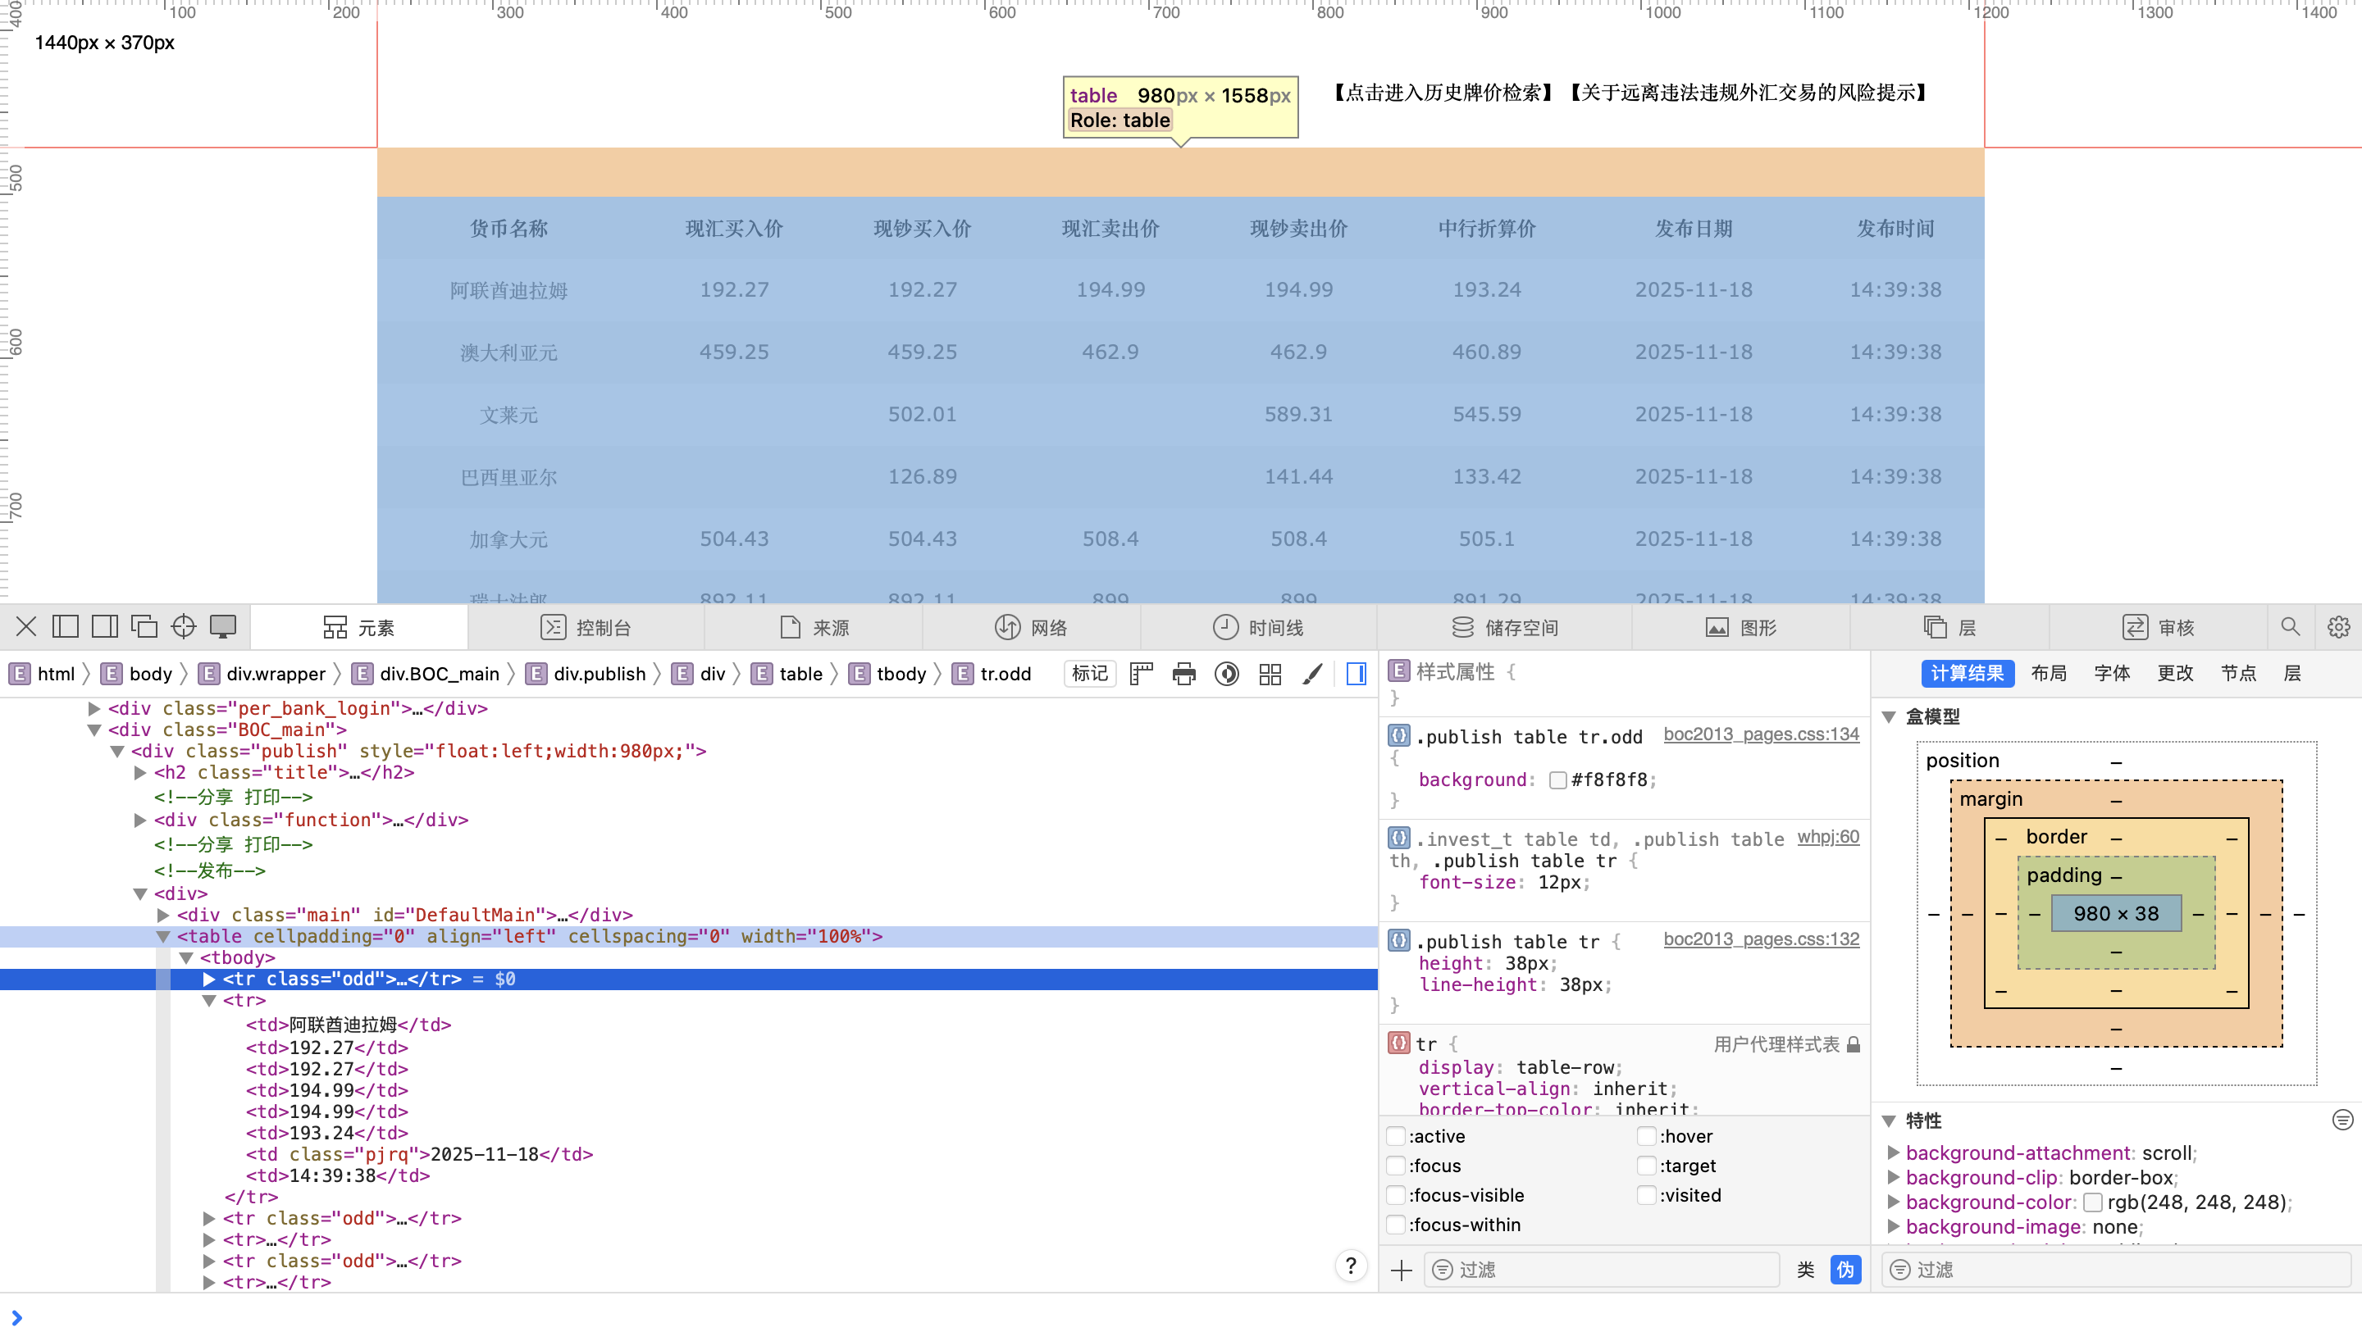Click the 标记 button in breadcrumb bar
The width and height of the screenshot is (2362, 1341).
[1089, 674]
